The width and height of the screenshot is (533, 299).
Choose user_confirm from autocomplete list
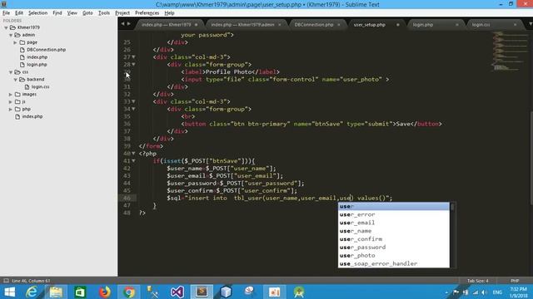[394, 239]
